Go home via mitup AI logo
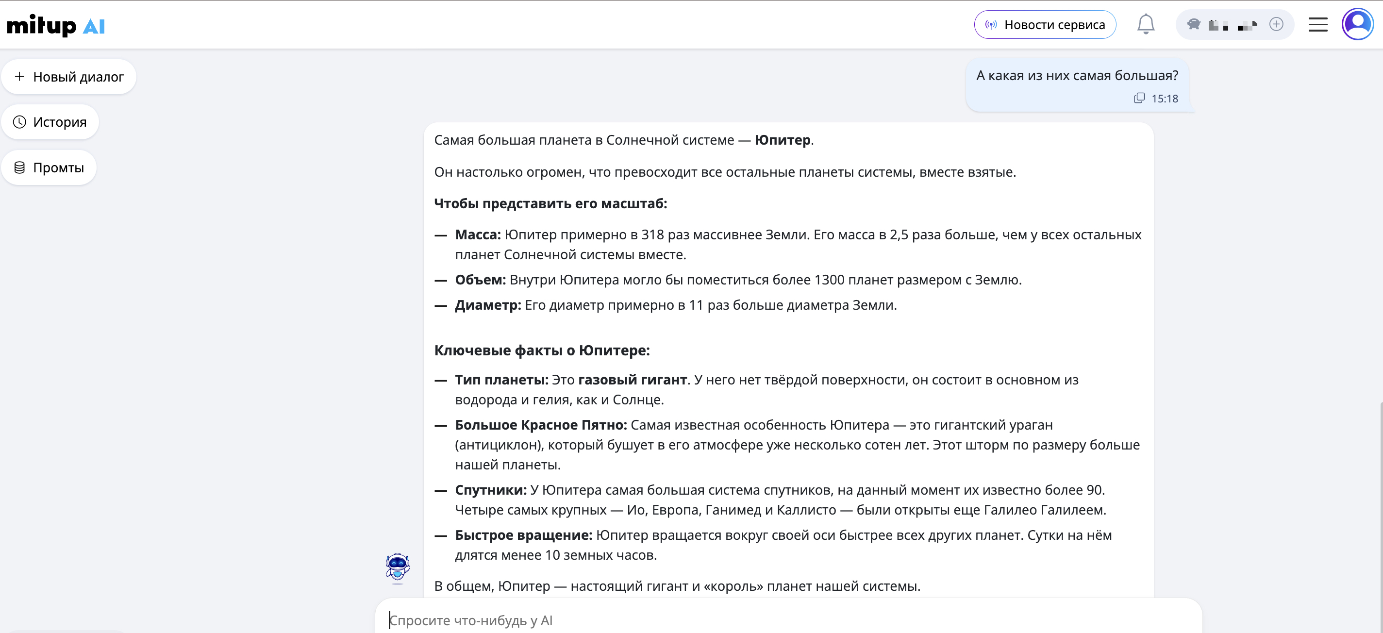Viewport: 1383px width, 633px height. (x=56, y=25)
